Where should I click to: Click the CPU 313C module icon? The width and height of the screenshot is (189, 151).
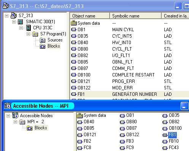click(x=29, y=28)
